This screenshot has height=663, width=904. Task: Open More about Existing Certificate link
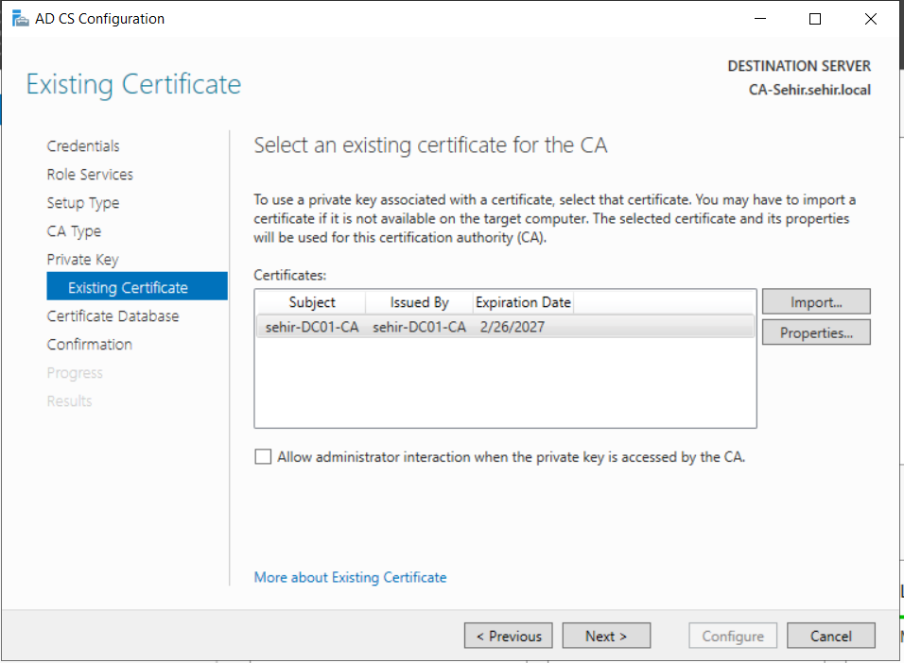click(x=350, y=577)
